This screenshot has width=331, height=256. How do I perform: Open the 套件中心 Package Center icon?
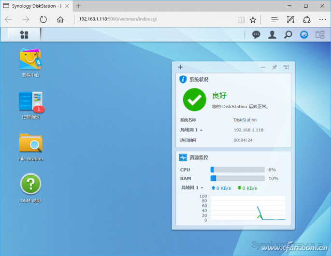tap(30, 60)
